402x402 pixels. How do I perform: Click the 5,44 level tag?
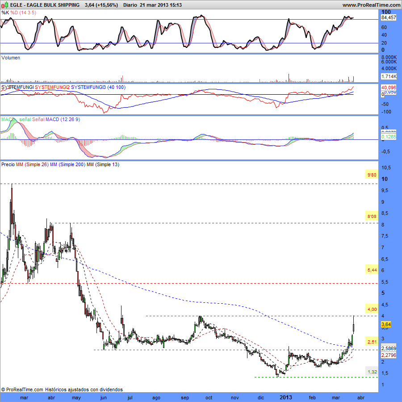pos(372,270)
